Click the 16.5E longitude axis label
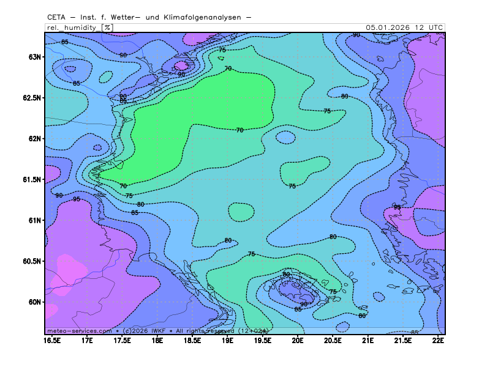Image resolution: width=490 pixels, height=367 pixels. [52, 339]
